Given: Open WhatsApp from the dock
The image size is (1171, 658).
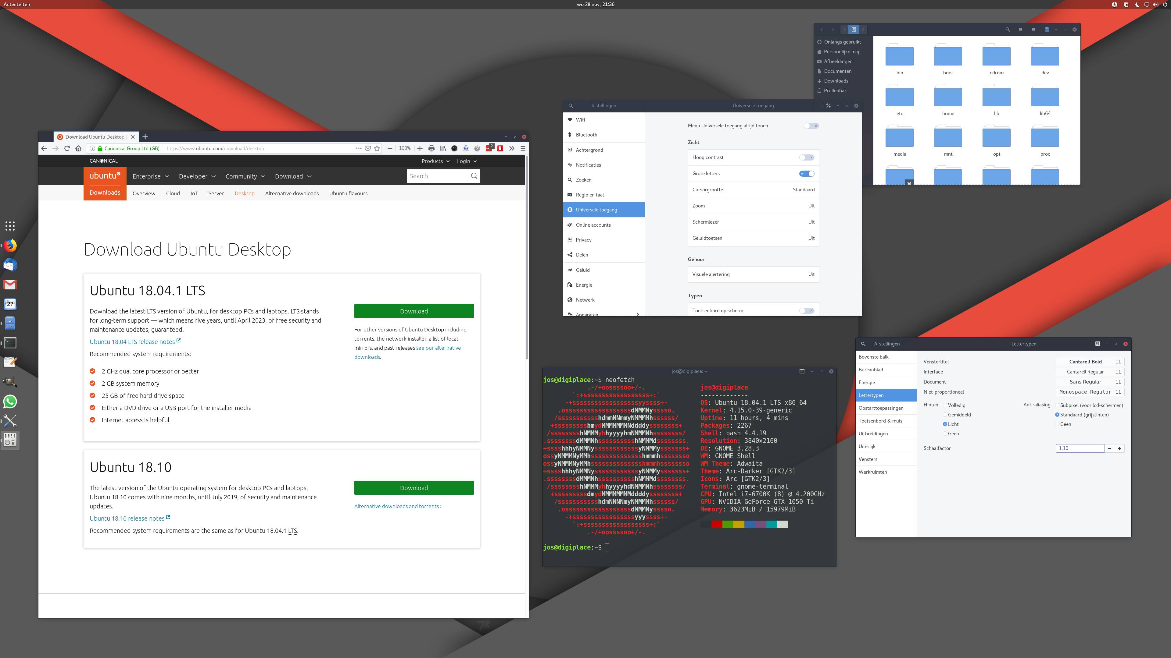Looking at the screenshot, I should (10, 402).
